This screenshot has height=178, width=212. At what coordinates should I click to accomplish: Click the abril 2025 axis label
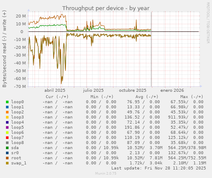tap(55, 90)
